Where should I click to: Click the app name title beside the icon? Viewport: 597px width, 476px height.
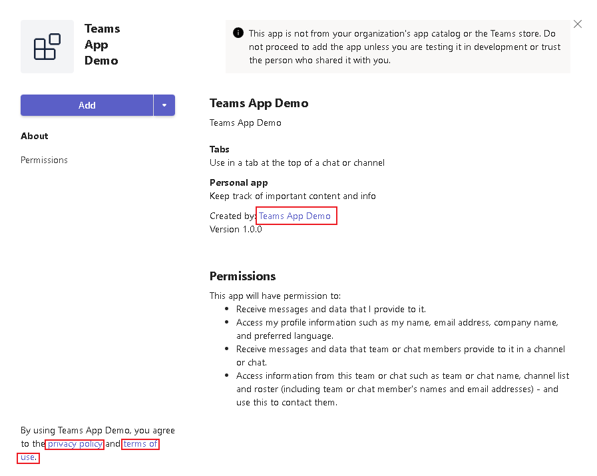102,45
